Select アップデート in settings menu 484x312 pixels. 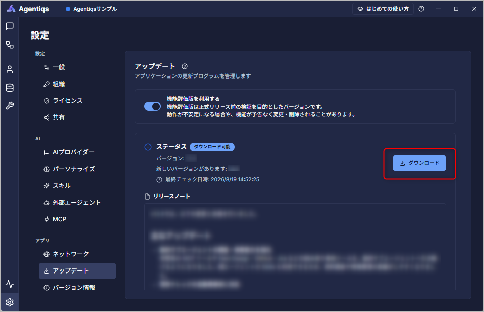77,271
